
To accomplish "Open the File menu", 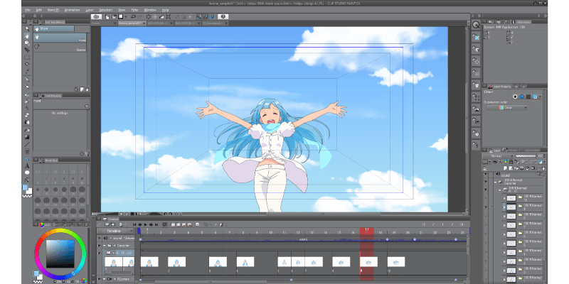I will coord(28,10).
